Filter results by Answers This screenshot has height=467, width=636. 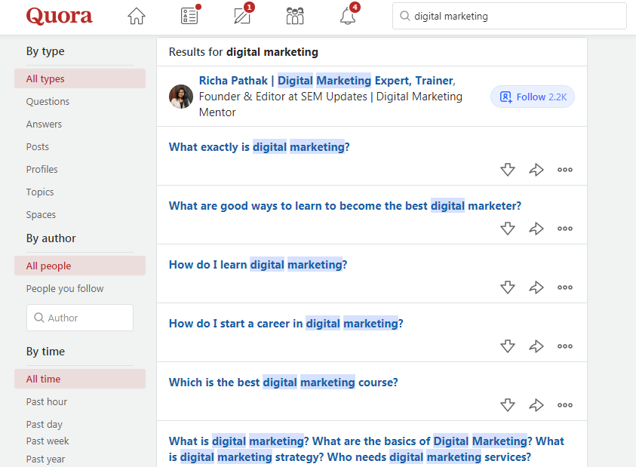click(x=45, y=124)
